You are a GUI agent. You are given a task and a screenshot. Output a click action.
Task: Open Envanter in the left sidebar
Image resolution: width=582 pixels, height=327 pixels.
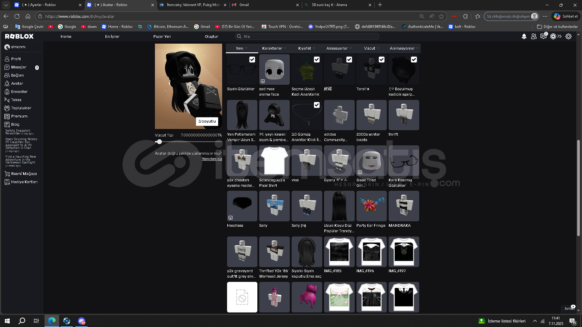(x=19, y=91)
